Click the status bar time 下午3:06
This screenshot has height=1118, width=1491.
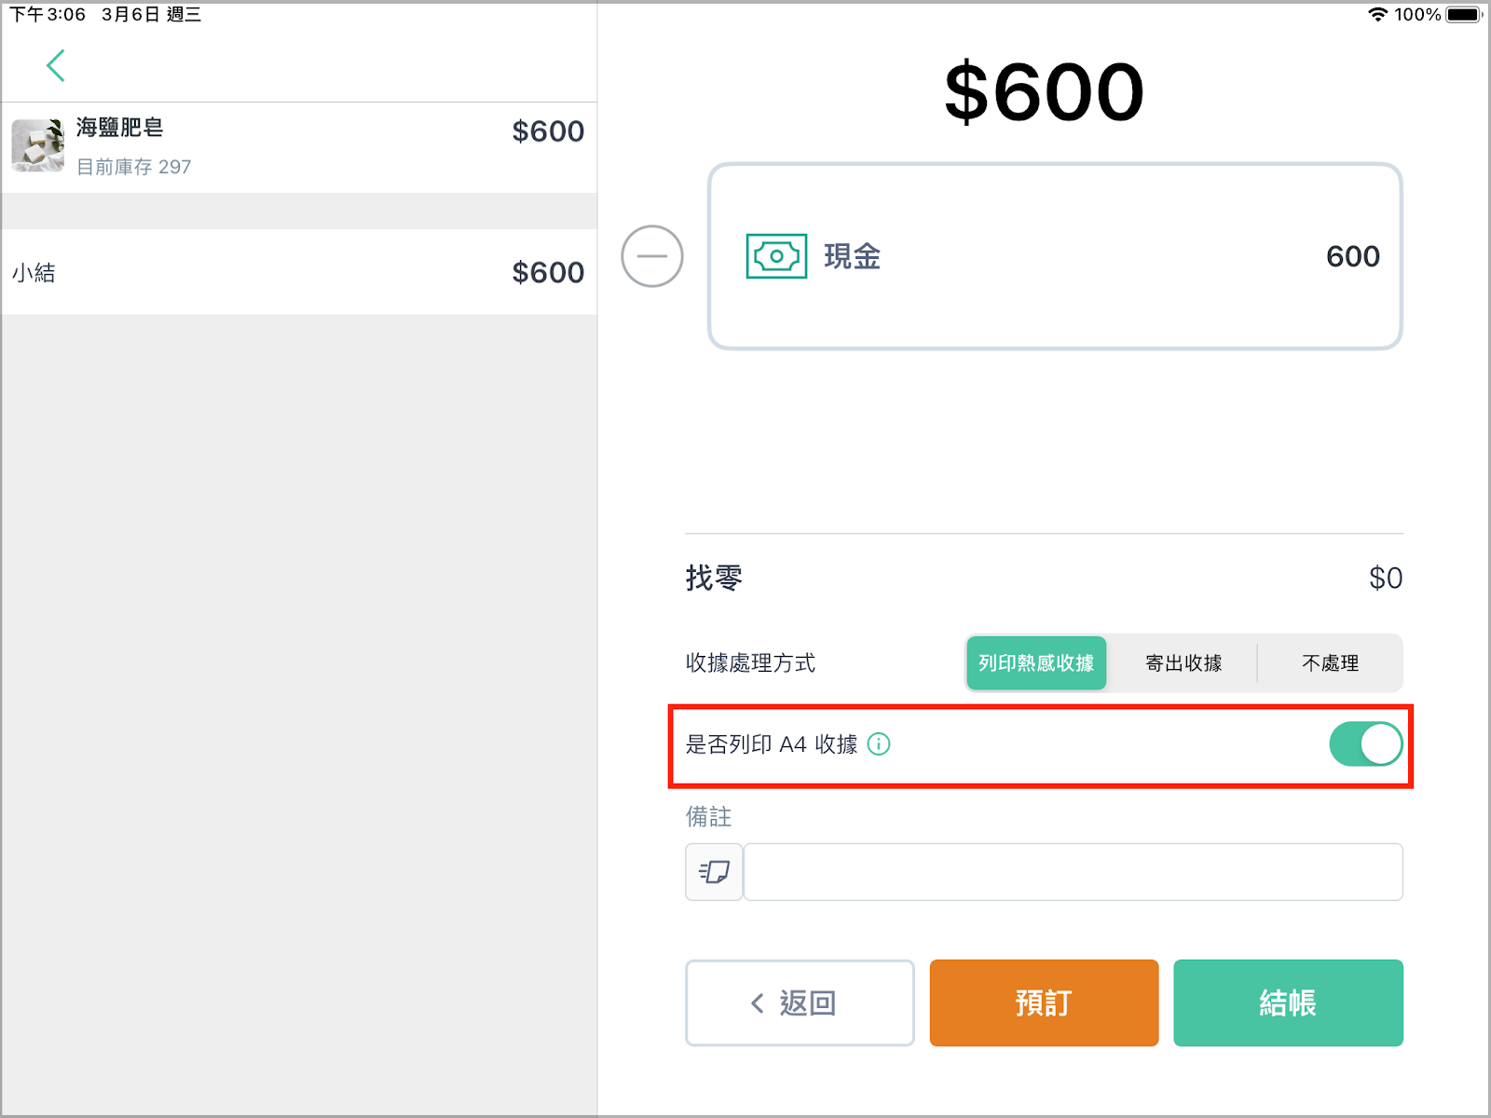(x=48, y=14)
